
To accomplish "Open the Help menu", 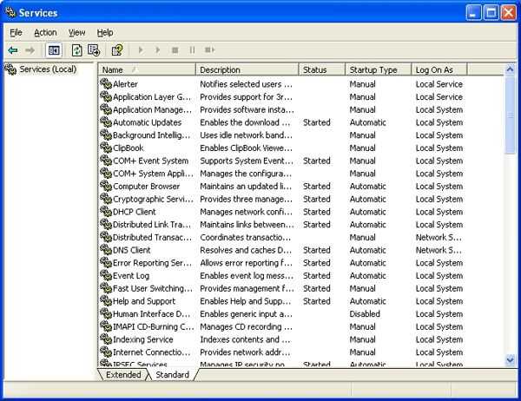I will tap(105, 33).
